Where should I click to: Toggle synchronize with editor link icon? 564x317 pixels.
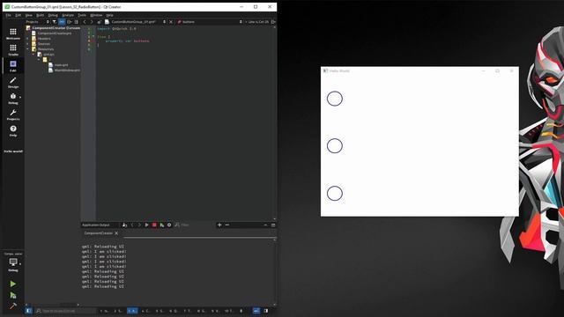[x=62, y=22]
